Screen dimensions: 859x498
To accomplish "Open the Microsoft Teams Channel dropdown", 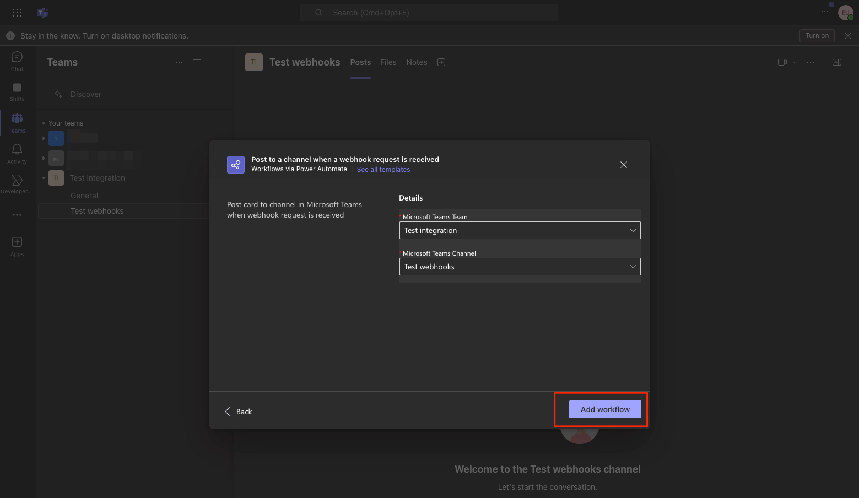I will point(520,267).
